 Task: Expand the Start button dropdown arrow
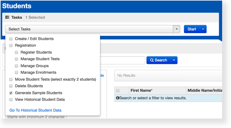(203, 29)
